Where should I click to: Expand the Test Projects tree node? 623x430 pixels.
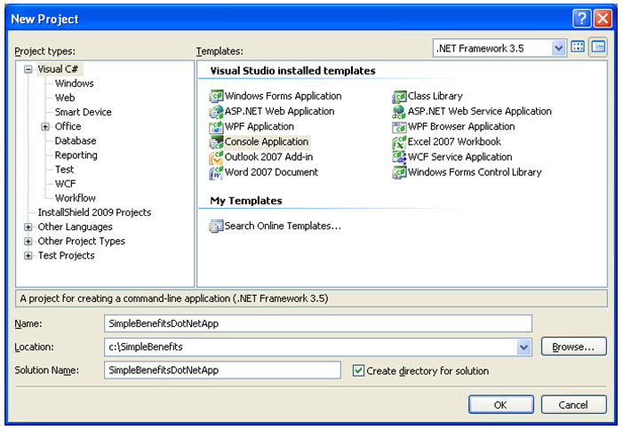[28, 256]
